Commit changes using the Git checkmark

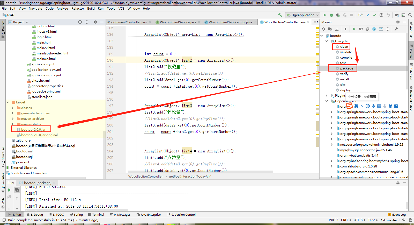[x=375, y=15]
